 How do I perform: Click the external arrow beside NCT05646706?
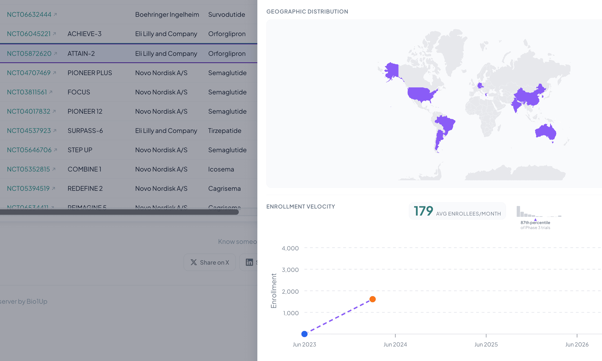pos(55,150)
